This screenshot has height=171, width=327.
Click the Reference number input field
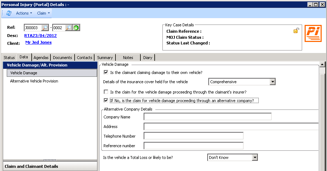[x=193, y=145]
